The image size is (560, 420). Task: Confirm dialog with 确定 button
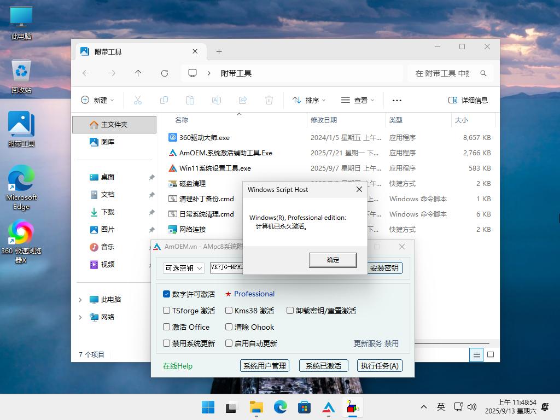tap(332, 260)
